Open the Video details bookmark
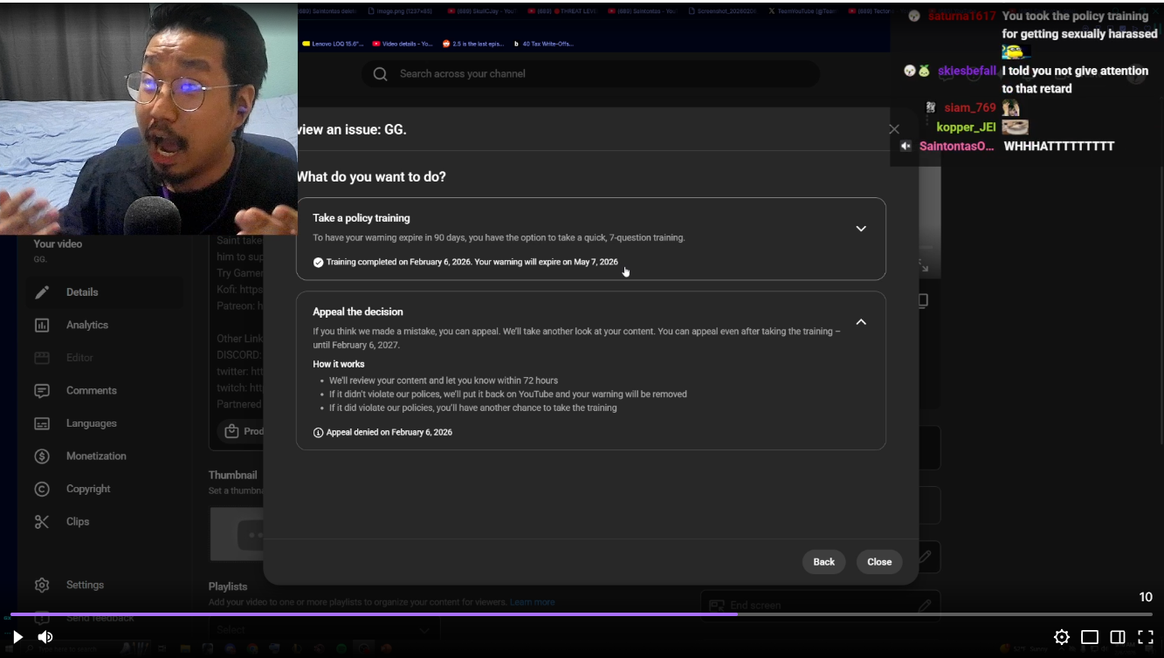1164x658 pixels. click(x=403, y=44)
